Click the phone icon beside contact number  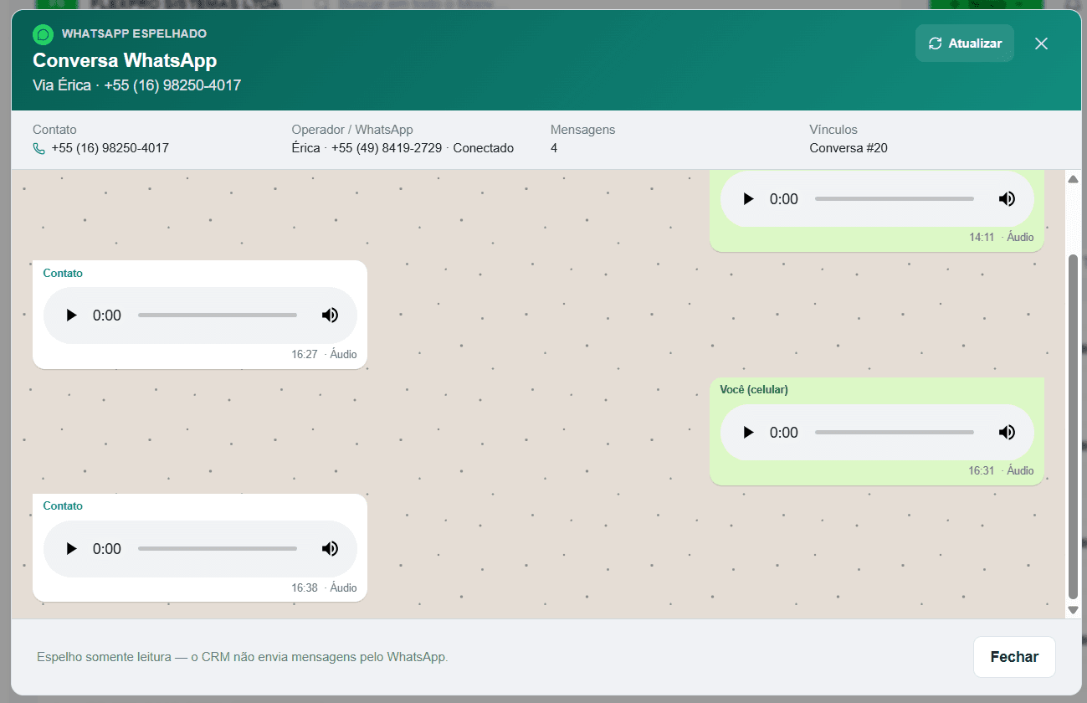[38, 148]
